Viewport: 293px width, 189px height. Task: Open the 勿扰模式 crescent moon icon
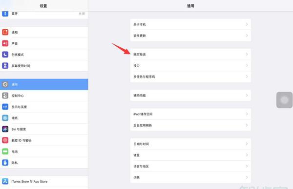(5, 55)
